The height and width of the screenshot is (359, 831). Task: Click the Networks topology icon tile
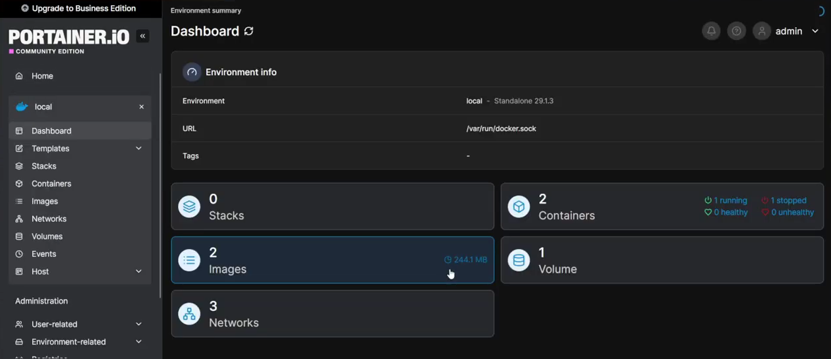189,314
